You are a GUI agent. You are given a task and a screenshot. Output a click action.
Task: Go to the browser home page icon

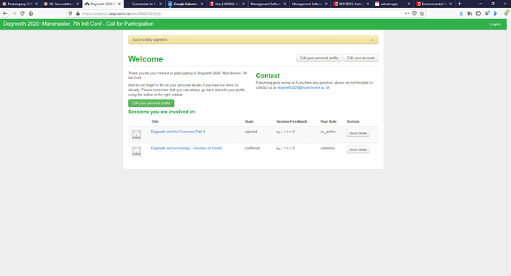pos(30,13)
